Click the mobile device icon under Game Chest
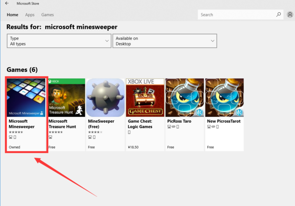This screenshot has width=295, height=206. (x=129, y=132)
